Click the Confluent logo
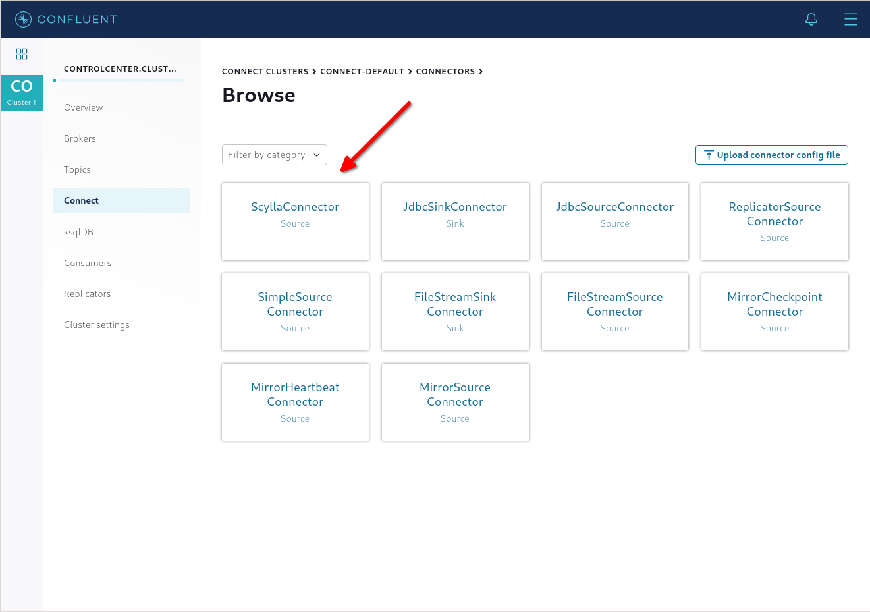The width and height of the screenshot is (870, 612). [66, 19]
